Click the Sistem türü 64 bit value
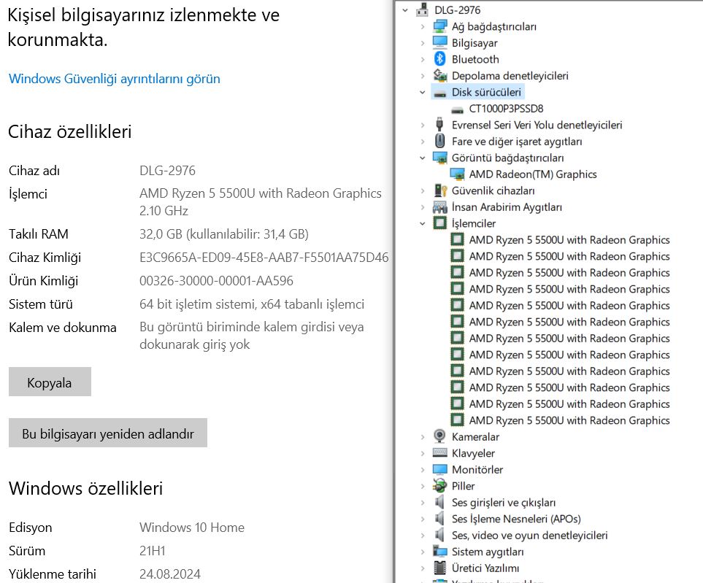The height and width of the screenshot is (583, 703). (252, 304)
